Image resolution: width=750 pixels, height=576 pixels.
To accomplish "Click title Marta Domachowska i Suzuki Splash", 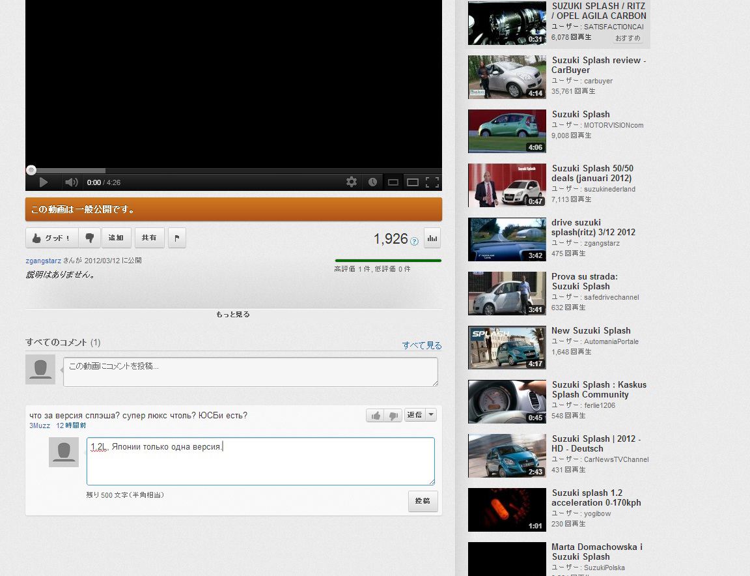I will (597, 552).
